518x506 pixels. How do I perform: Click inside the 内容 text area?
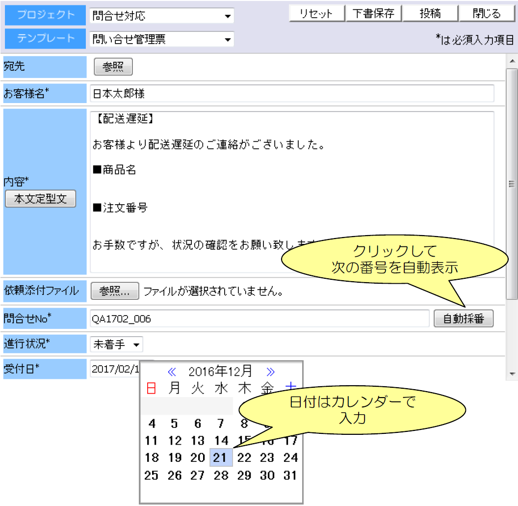(292, 192)
